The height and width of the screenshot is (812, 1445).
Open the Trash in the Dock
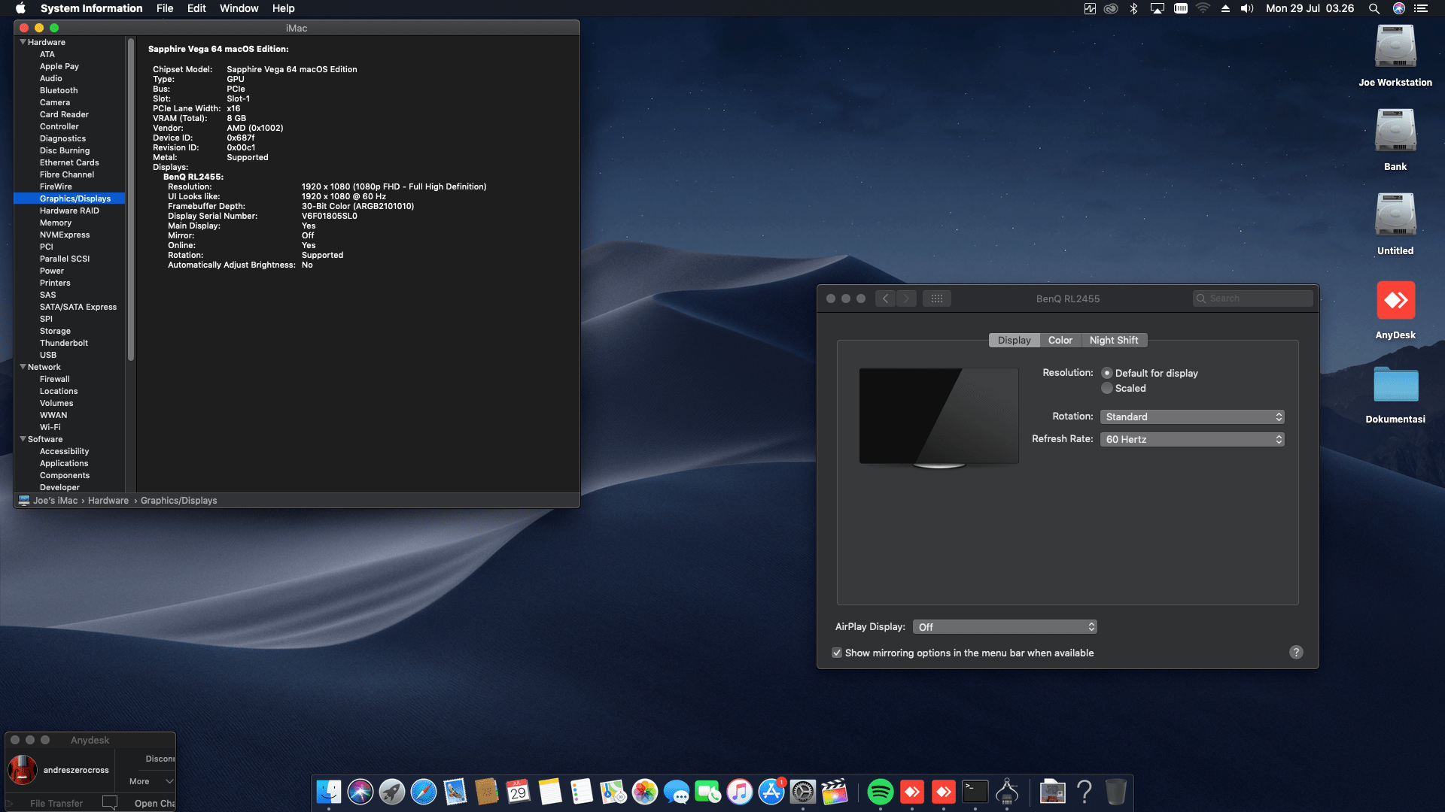tap(1116, 792)
